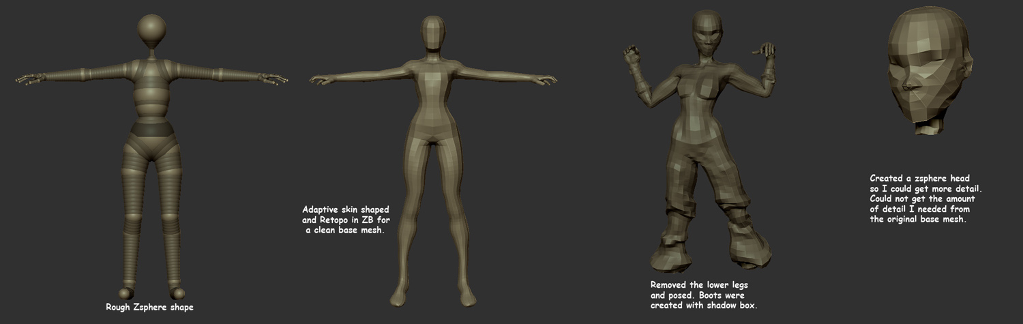Click the 'Created a zsphere head' caption
Screen dimensions: 1023x324
[919, 178]
